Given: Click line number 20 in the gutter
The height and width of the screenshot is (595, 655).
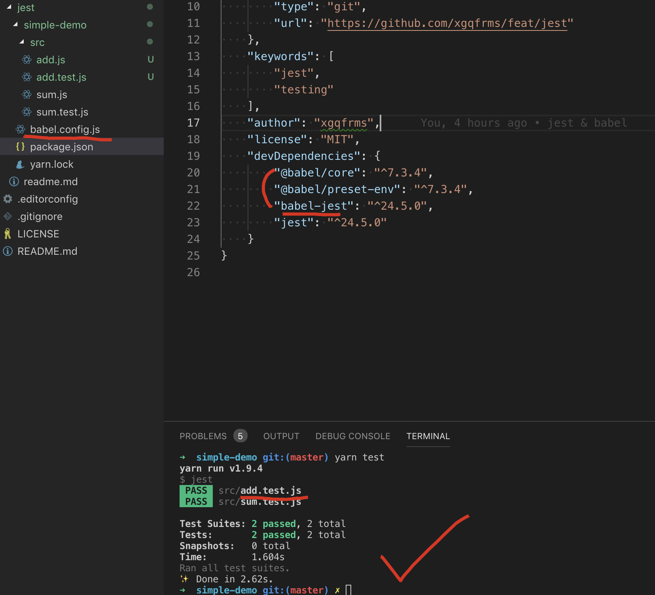Looking at the screenshot, I should click(x=193, y=172).
